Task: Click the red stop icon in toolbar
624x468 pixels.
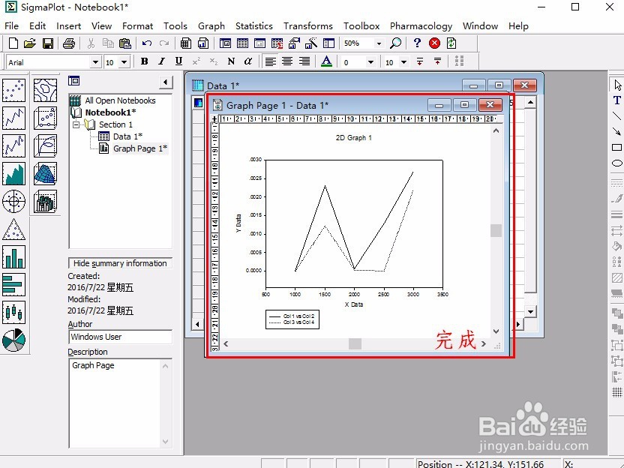Action: [x=434, y=43]
